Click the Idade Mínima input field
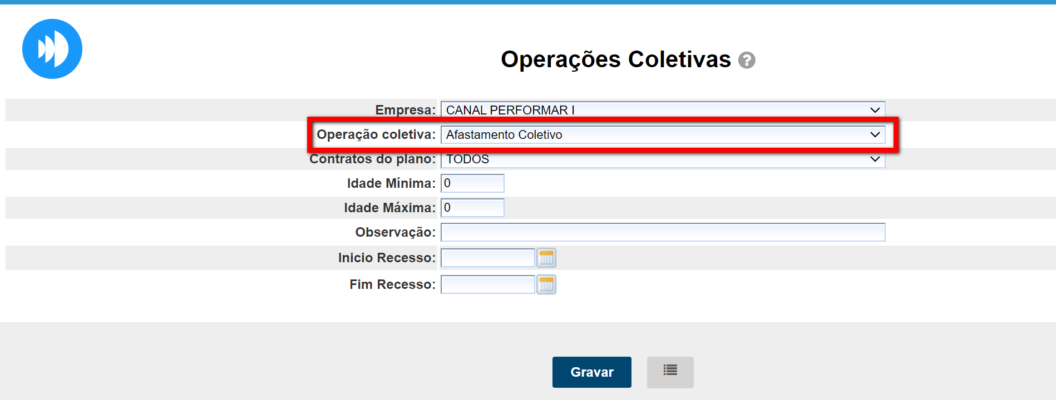The height and width of the screenshot is (400, 1056). [x=472, y=183]
